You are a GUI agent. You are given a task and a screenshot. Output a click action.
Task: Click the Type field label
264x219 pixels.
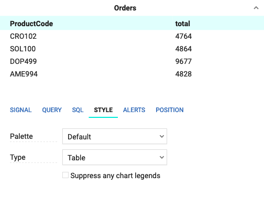point(18,158)
